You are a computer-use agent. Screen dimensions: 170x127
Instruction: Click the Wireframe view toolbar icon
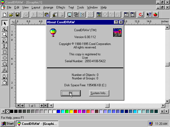[76, 15]
